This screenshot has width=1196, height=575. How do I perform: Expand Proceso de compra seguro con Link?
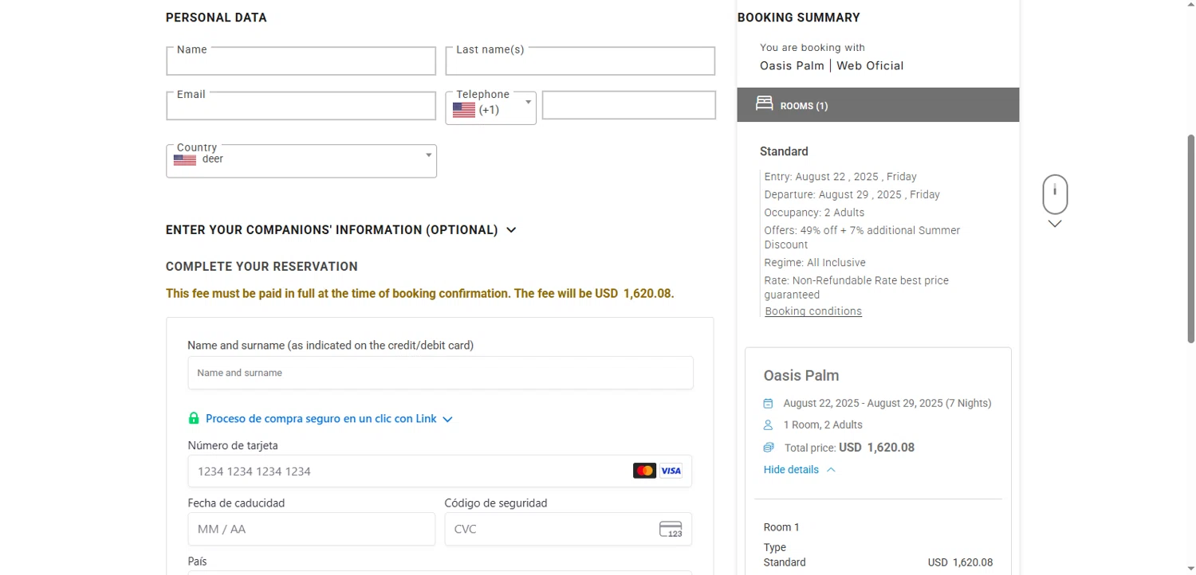click(x=329, y=419)
